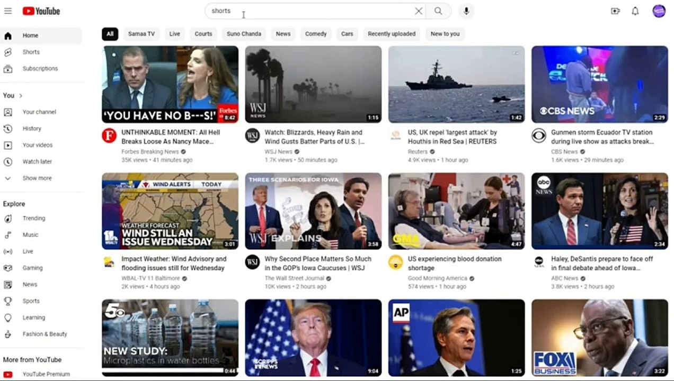674x381 pixels.
Task: Select the Comedy filter chip
Action: (x=316, y=34)
